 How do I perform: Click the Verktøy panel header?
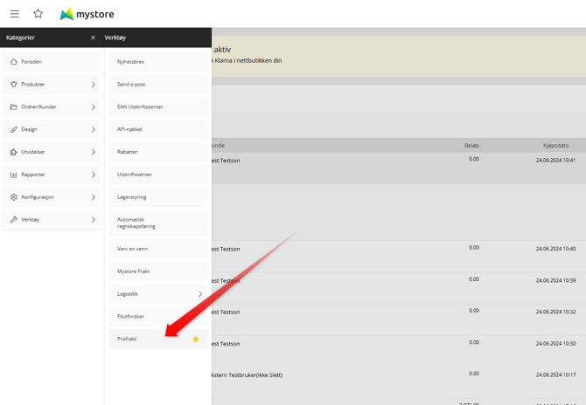(x=115, y=38)
